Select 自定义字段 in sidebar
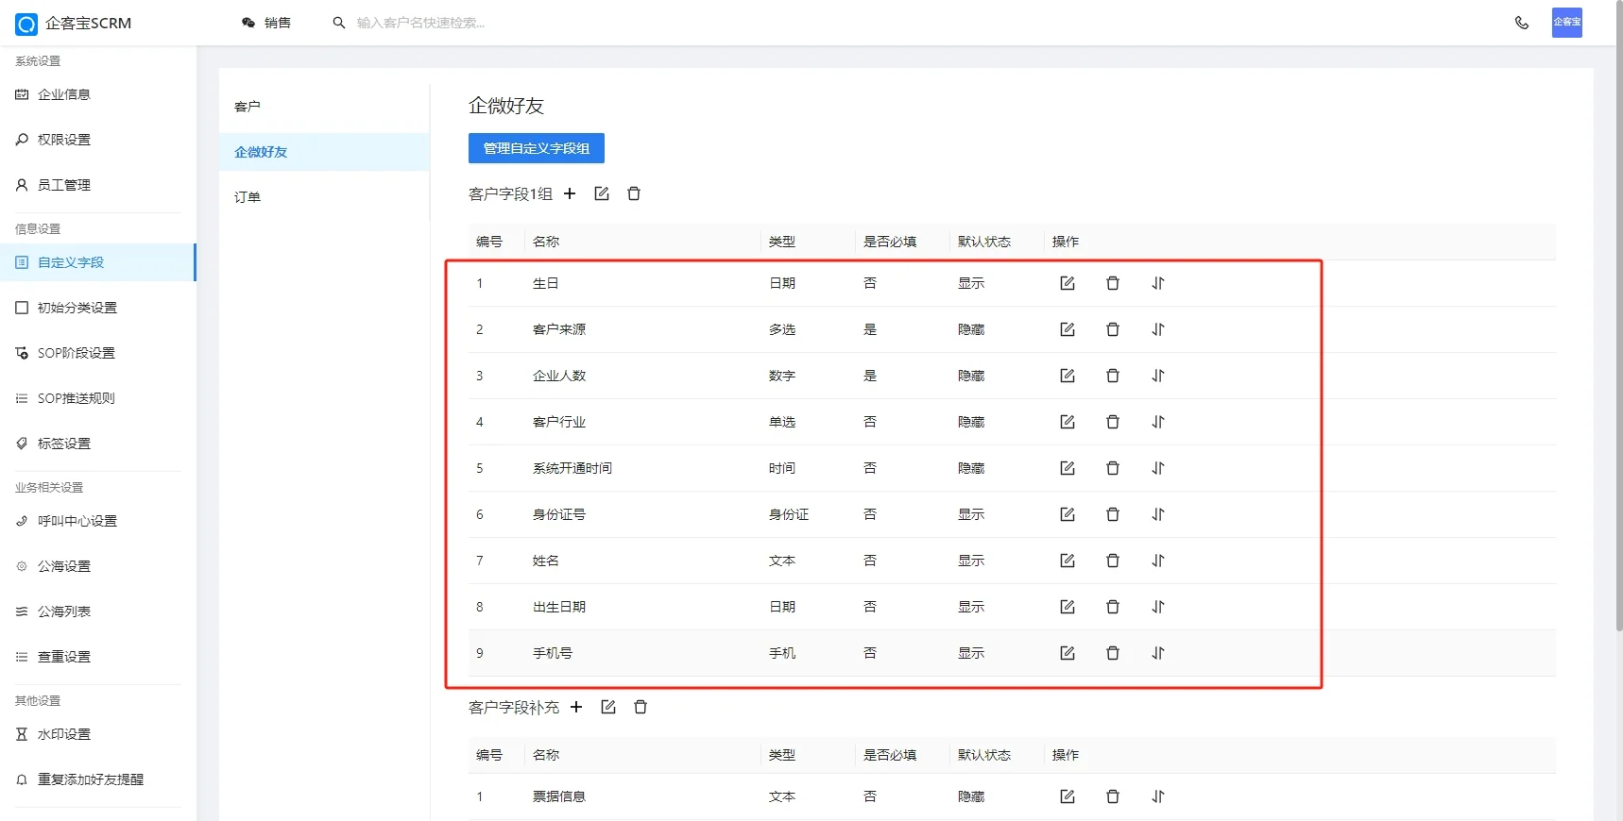 coord(98,262)
